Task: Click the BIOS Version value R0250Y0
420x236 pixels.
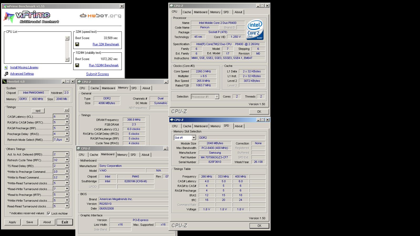Action: [134, 204]
